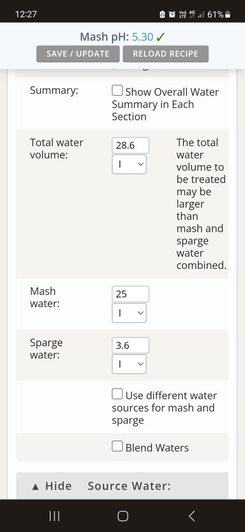Click the Mash water field showing 25

pos(130,294)
